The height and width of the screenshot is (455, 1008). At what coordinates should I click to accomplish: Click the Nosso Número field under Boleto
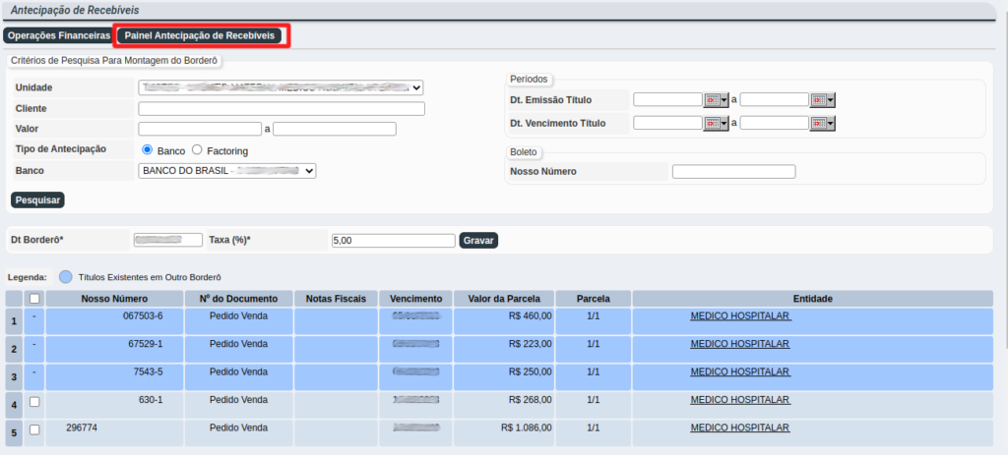(733, 172)
